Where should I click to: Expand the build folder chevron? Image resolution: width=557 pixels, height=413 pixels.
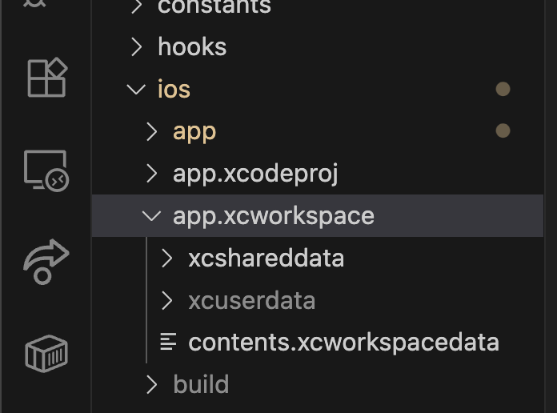coord(152,384)
